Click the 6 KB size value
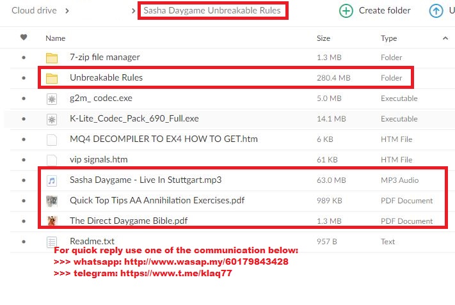The height and width of the screenshot is (305, 455). pyautogui.click(x=325, y=139)
